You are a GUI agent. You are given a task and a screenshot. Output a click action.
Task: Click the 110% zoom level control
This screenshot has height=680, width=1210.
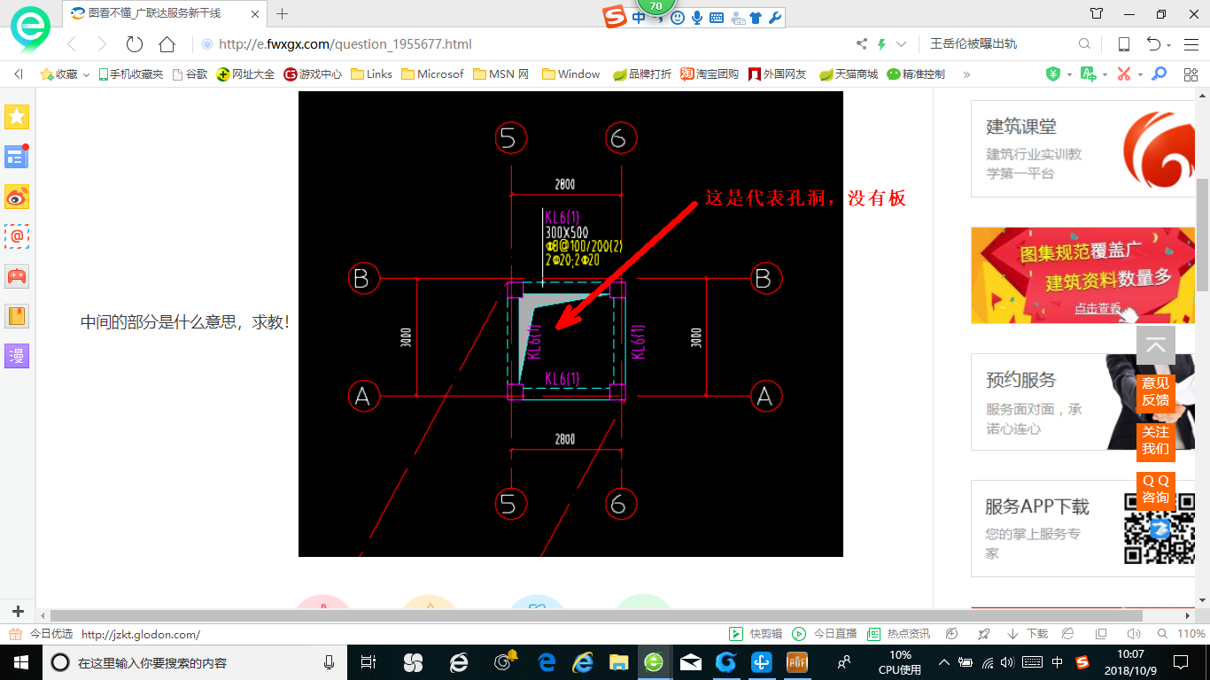click(1183, 634)
